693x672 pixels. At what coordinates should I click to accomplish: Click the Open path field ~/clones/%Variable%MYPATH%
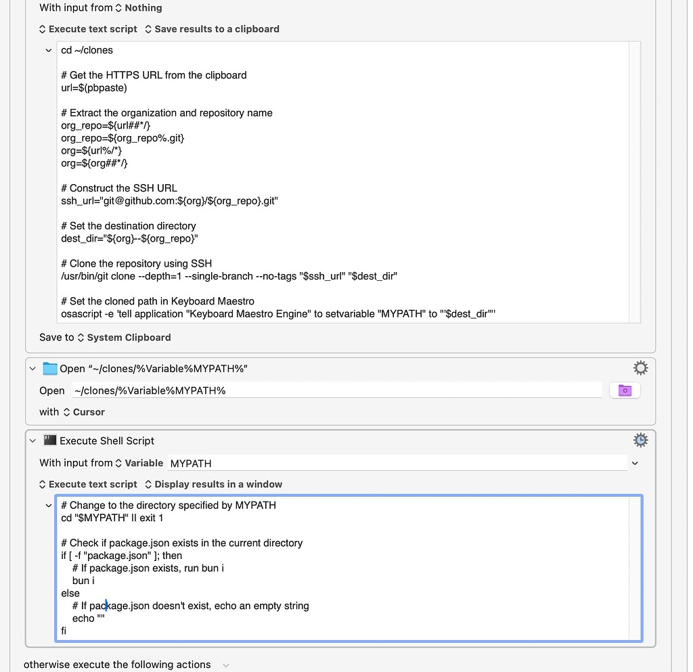[337, 390]
